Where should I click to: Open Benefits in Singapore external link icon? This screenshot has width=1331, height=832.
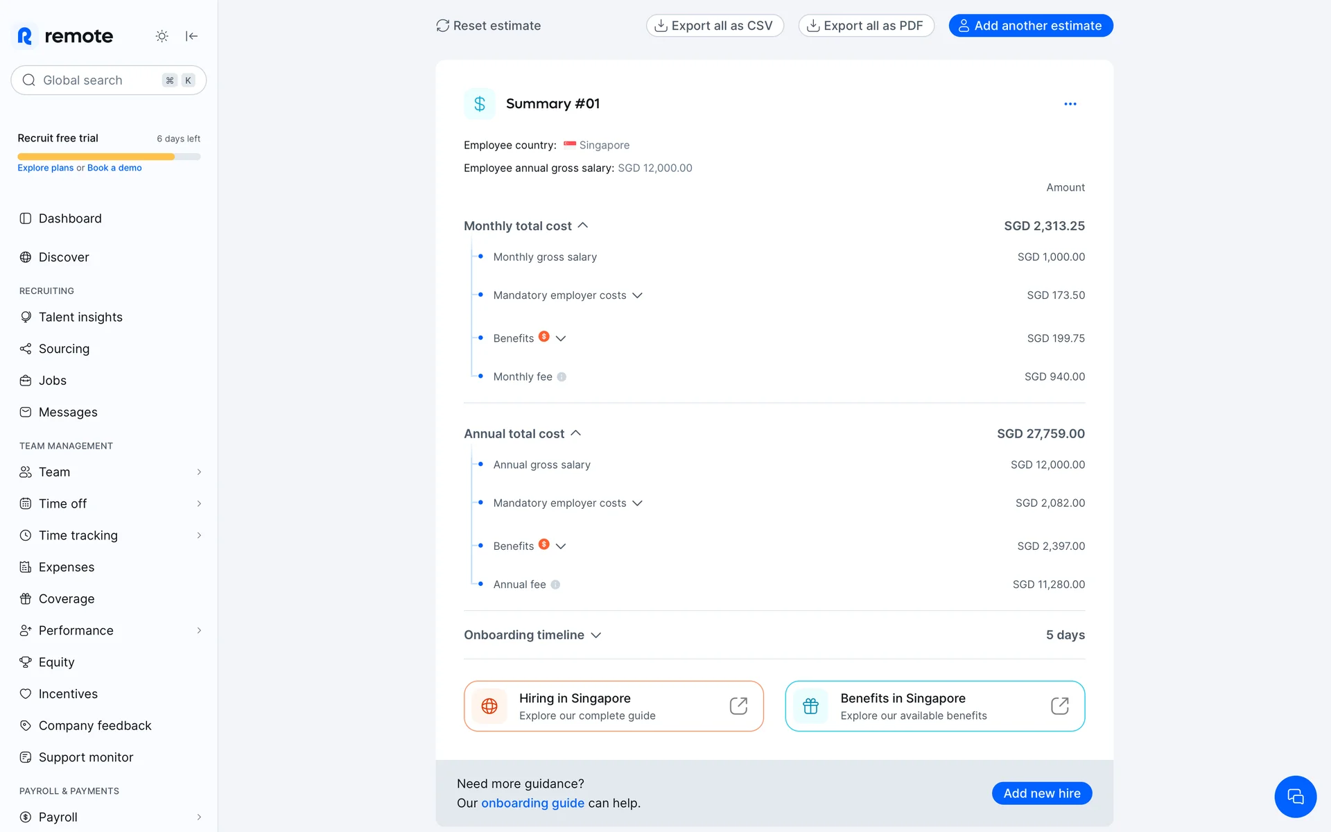pos(1059,706)
